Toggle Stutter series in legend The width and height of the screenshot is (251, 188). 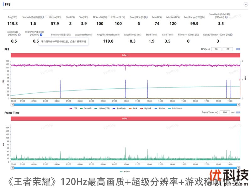(160, 108)
